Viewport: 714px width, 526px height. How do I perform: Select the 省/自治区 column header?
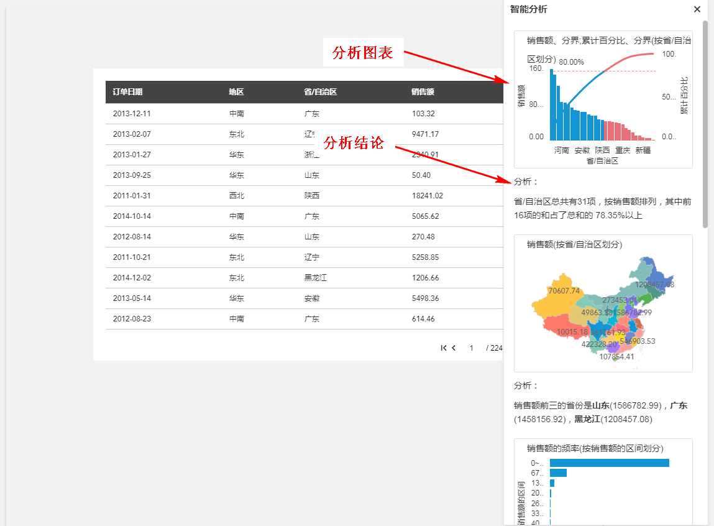coord(320,92)
